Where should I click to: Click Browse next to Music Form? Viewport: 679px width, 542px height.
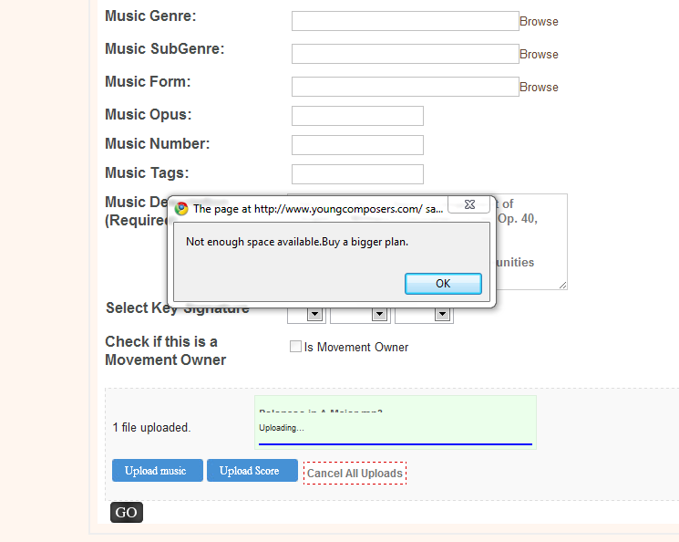539,88
